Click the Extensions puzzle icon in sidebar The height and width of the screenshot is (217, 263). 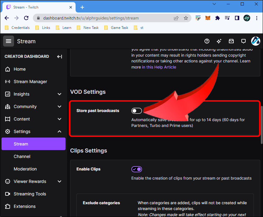pos(8,206)
